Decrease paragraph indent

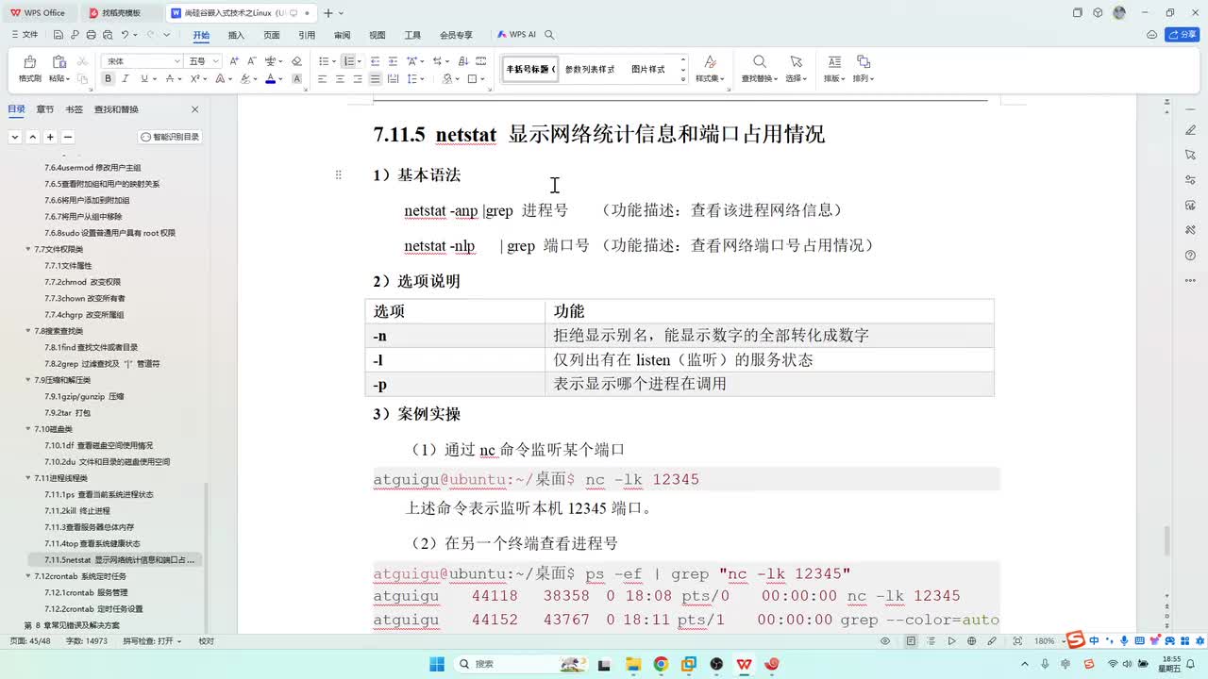pyautogui.click(x=375, y=61)
